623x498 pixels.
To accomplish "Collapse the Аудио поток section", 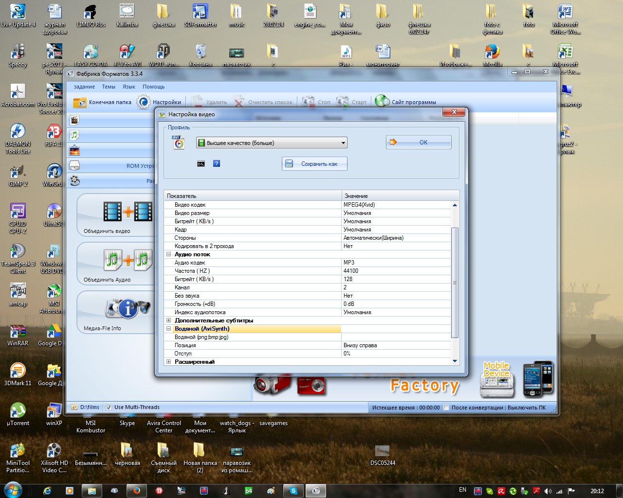I will [169, 254].
